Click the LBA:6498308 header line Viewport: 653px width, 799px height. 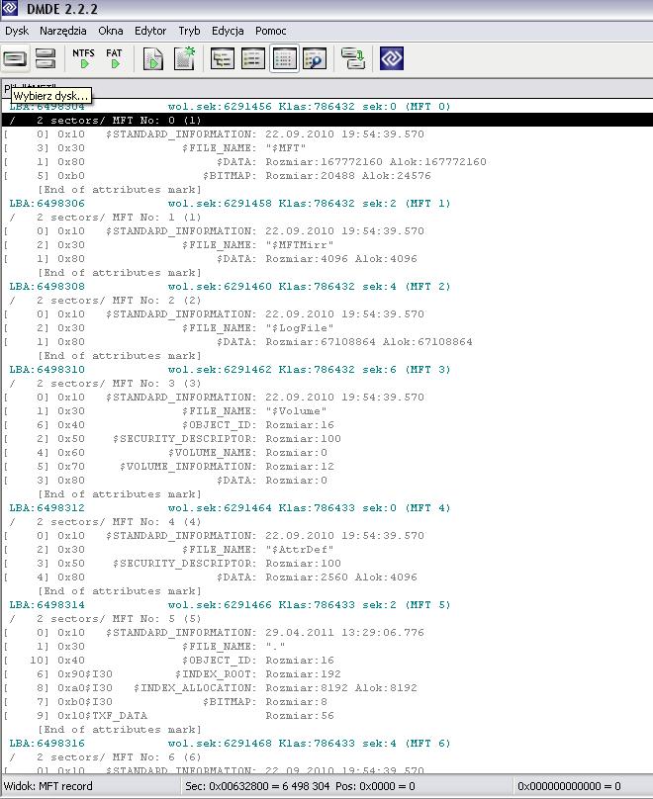pos(327,287)
